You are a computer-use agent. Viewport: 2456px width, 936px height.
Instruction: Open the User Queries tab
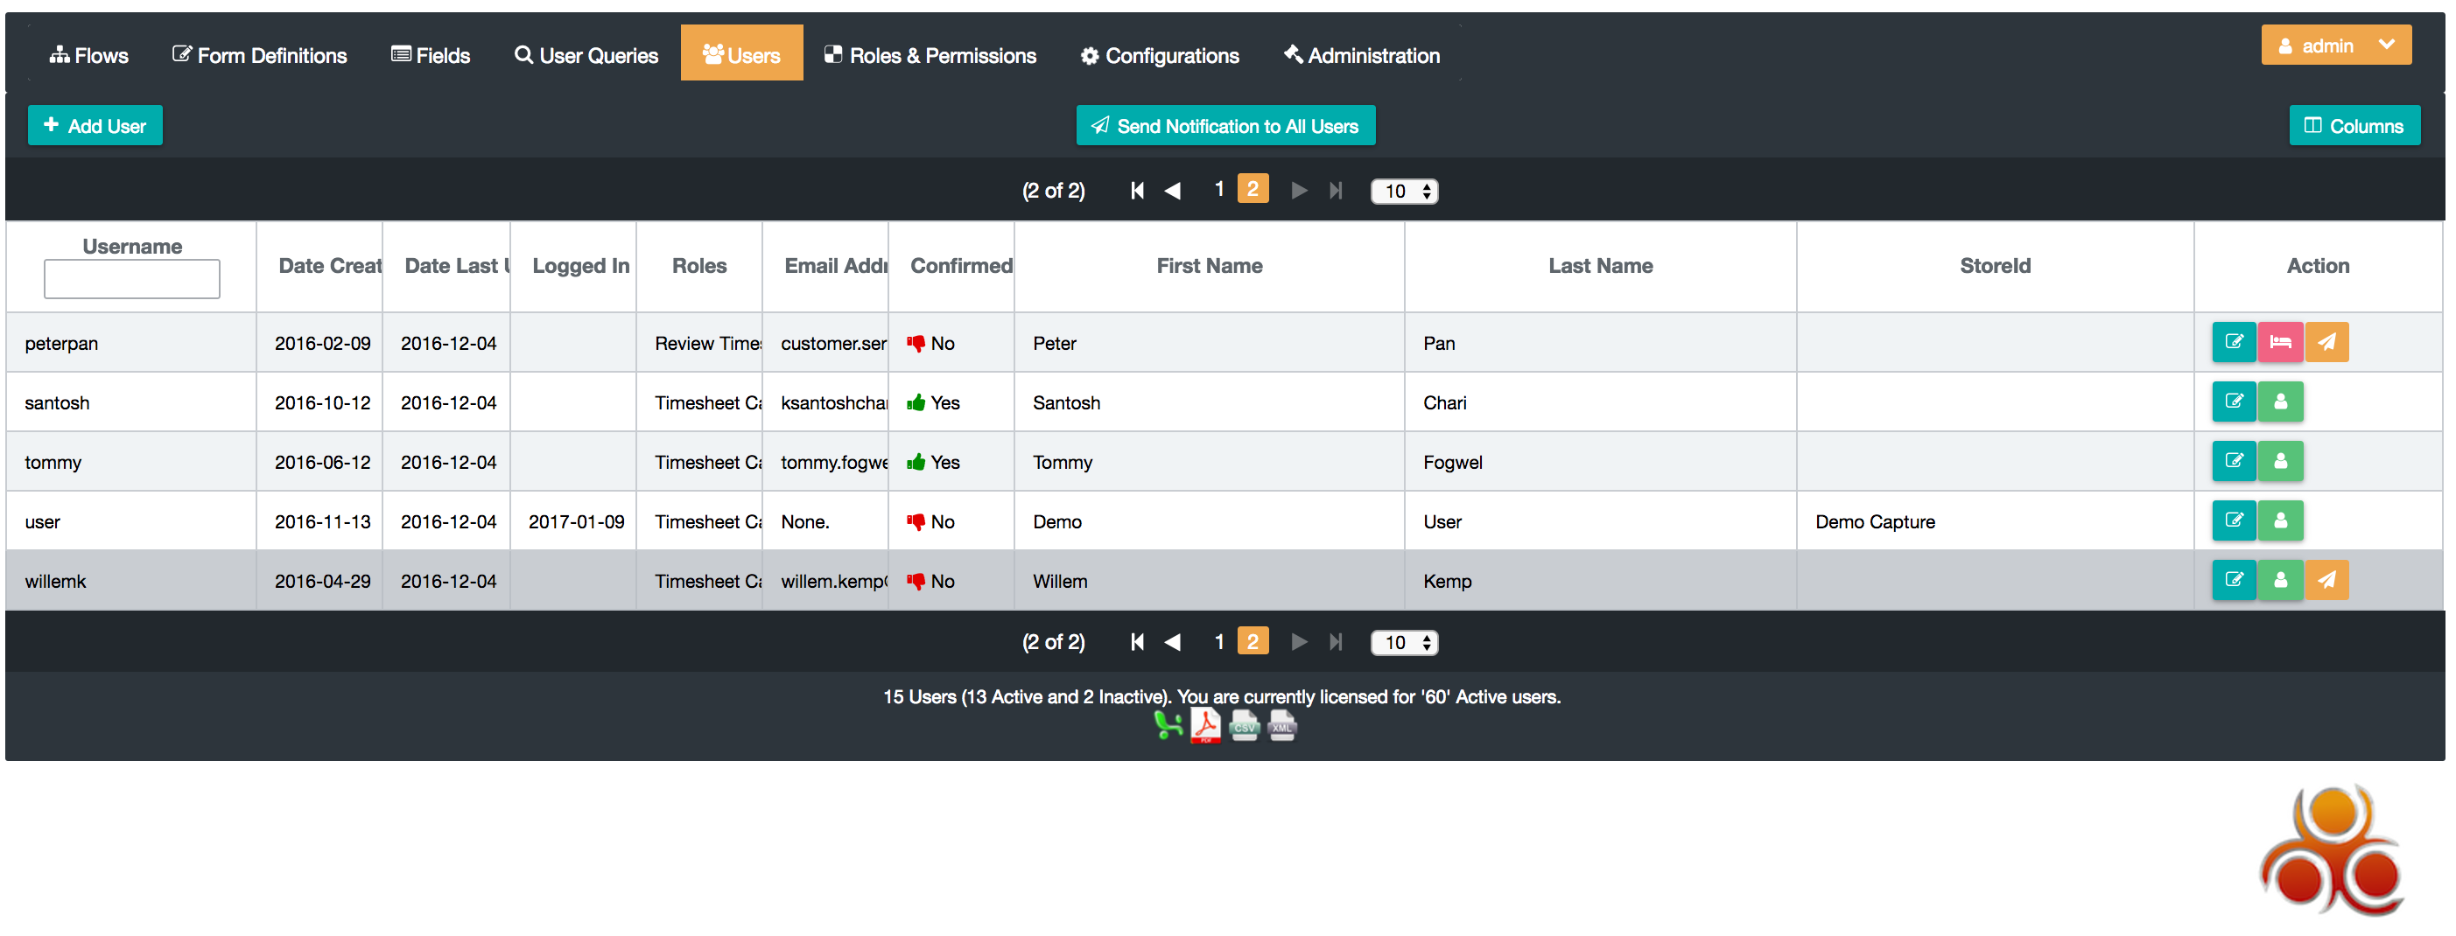tap(586, 55)
